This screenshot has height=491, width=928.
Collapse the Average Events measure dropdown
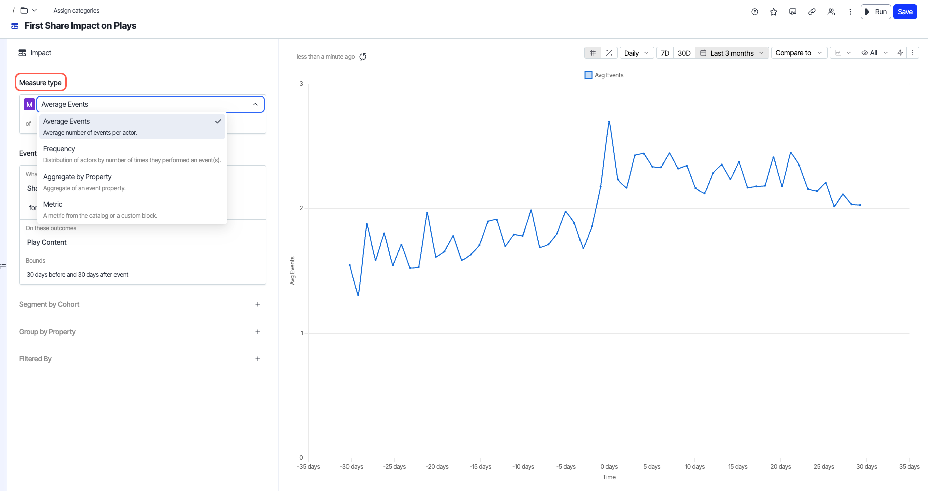click(x=255, y=104)
